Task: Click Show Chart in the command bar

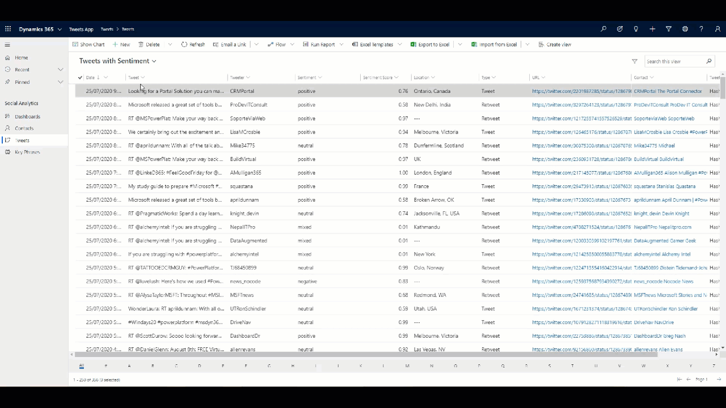Action: (88, 44)
